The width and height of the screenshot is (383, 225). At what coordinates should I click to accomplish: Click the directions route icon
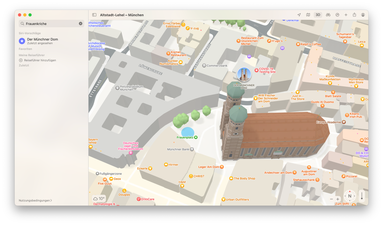337,15
